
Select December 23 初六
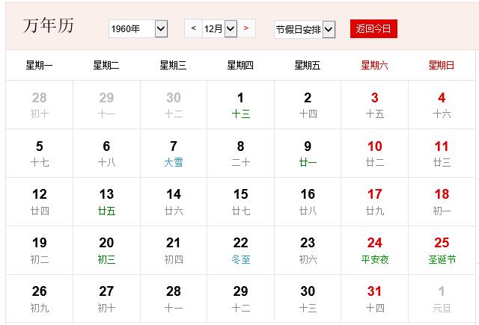point(308,250)
